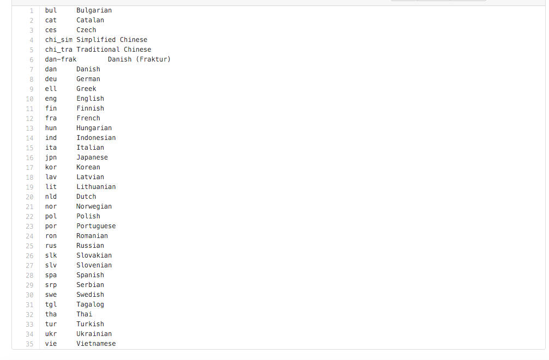Click line number 33
The width and height of the screenshot is (549, 360).
point(30,324)
